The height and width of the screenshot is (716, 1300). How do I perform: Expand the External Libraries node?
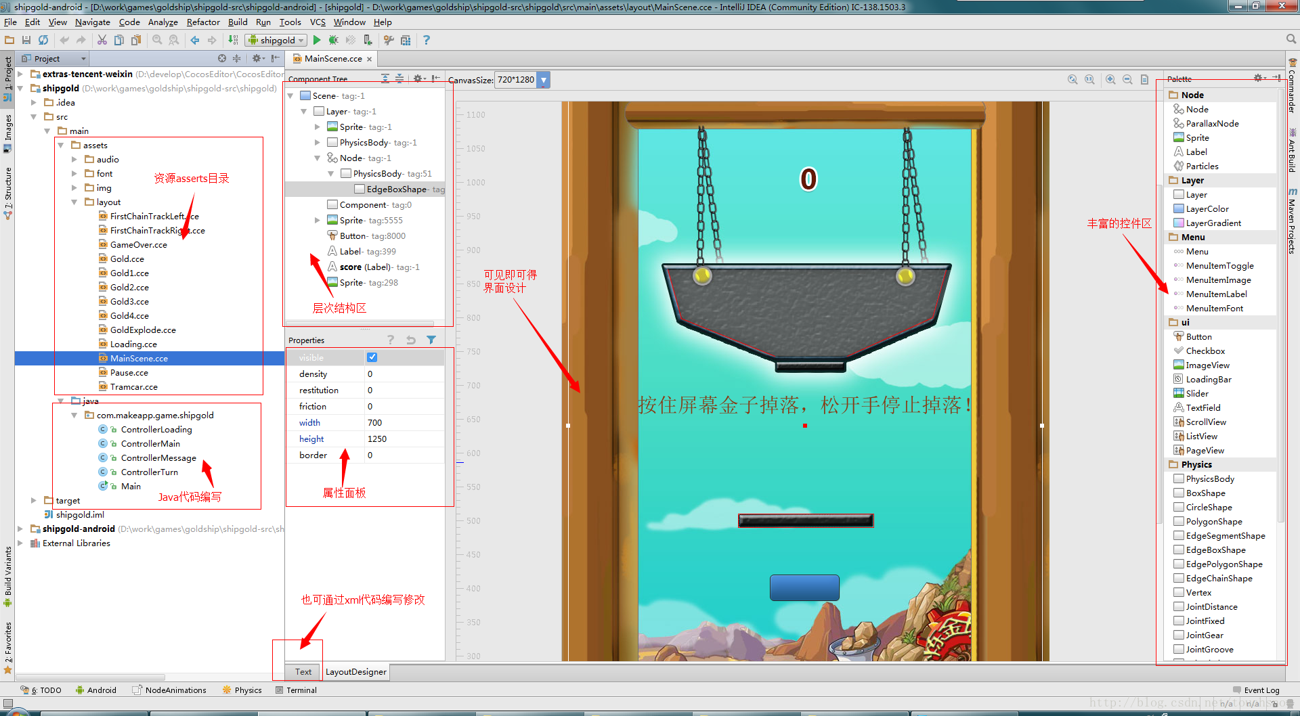pos(20,543)
